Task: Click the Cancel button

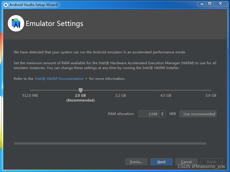Action: [186, 162]
